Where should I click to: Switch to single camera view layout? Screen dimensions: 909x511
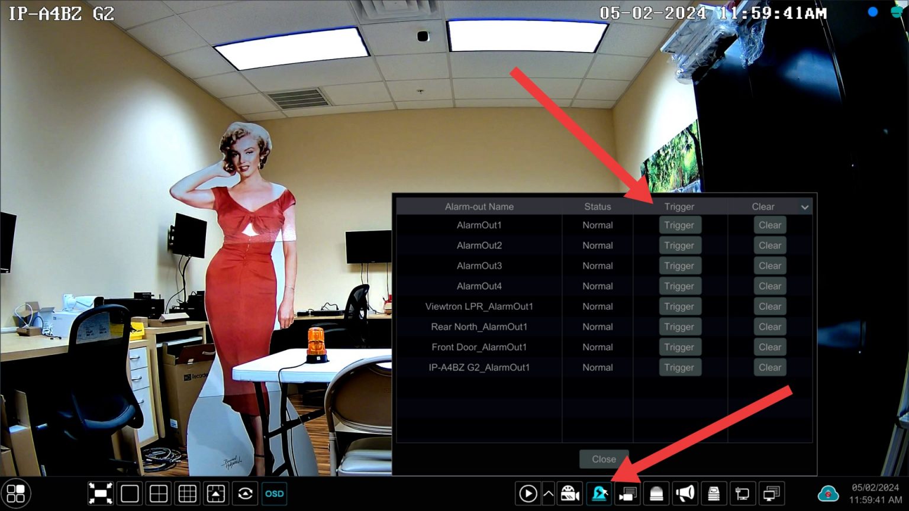tap(129, 493)
